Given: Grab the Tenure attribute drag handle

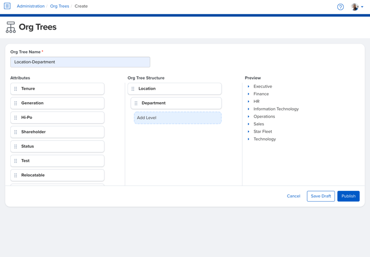Looking at the screenshot, I should point(16,89).
